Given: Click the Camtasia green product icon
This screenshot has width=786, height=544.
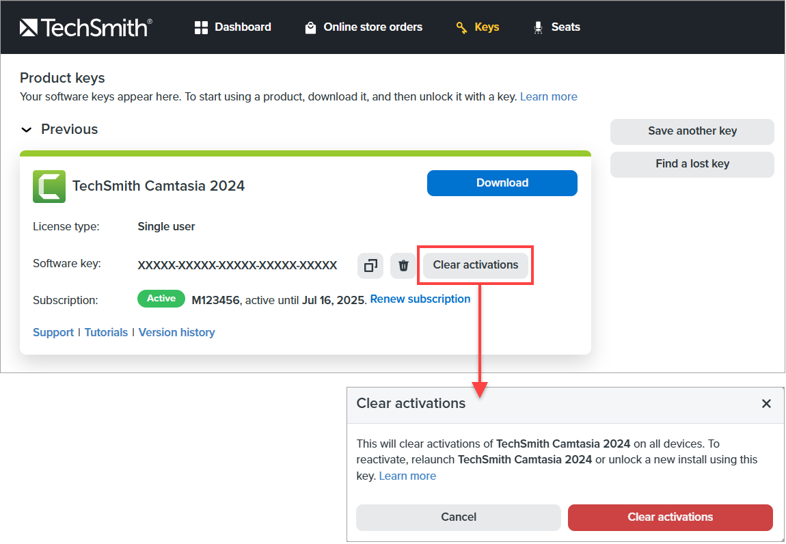Looking at the screenshot, I should pyautogui.click(x=49, y=186).
